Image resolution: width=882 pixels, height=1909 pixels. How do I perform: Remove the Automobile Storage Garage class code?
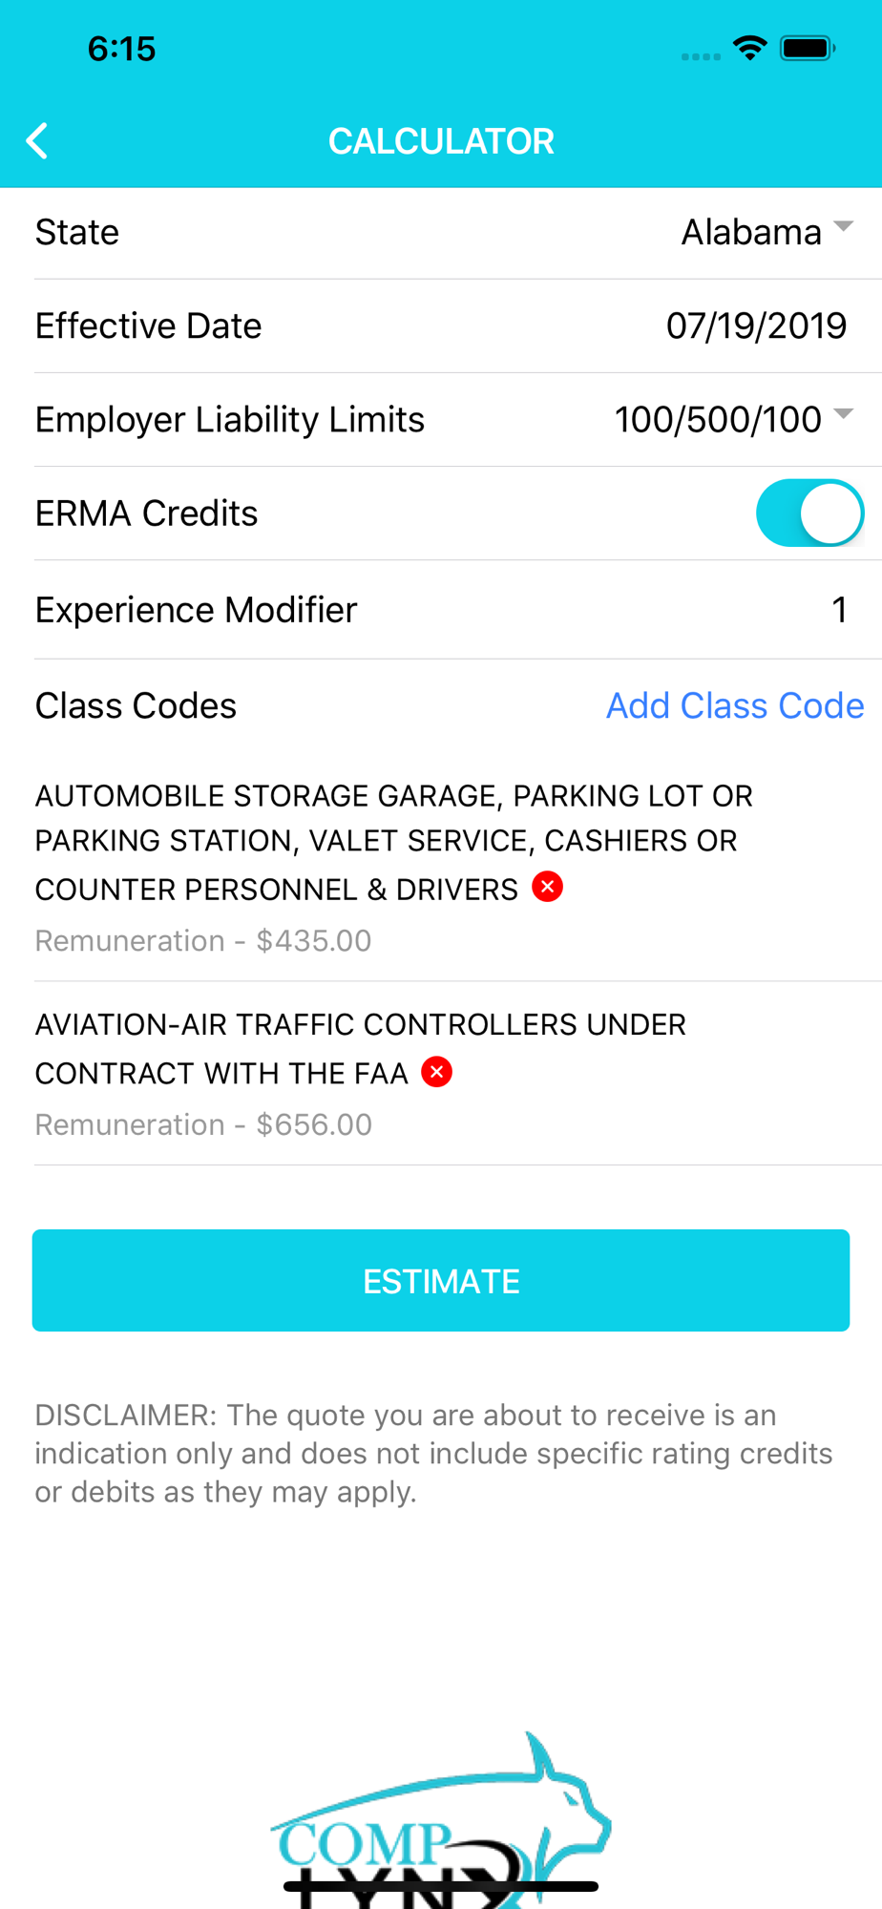tap(547, 887)
